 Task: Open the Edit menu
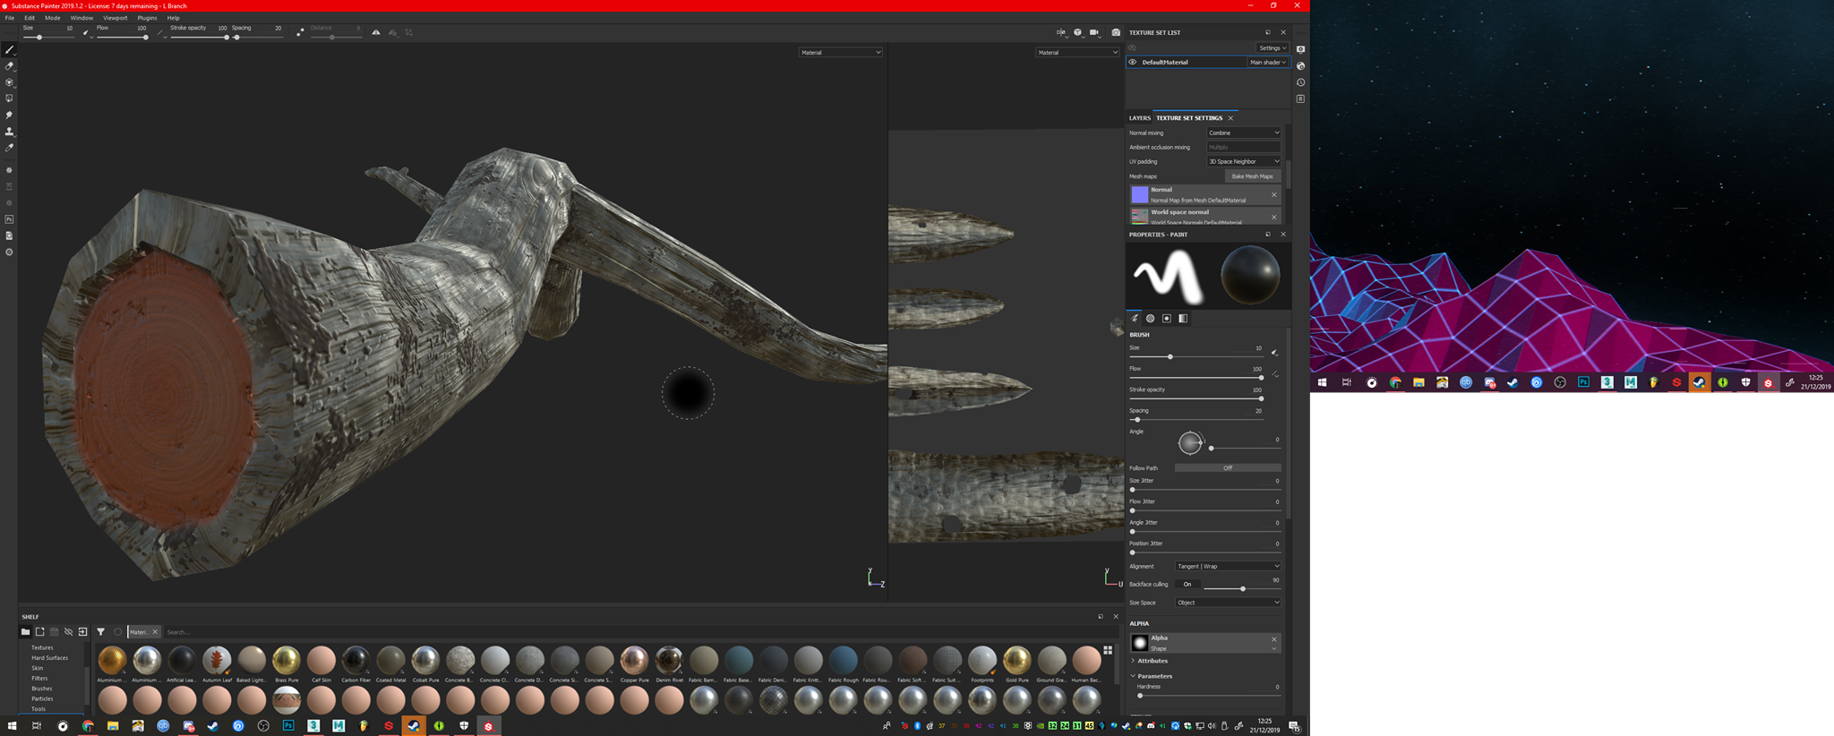(x=30, y=18)
